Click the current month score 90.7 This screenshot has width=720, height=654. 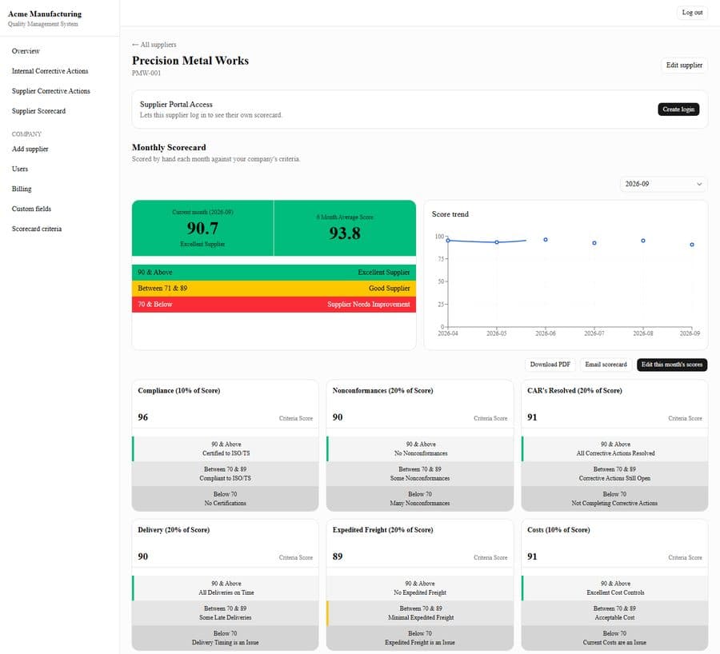point(202,228)
